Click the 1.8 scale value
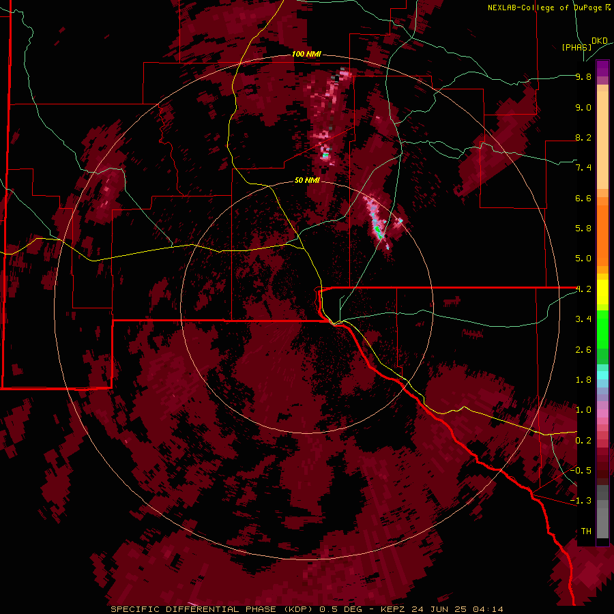Screen dimensions: 614x614 coord(583,380)
